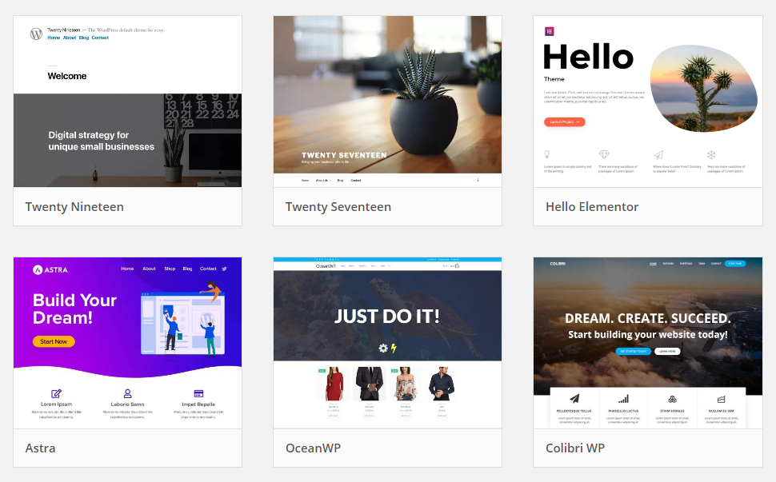Click the lightning bolt icon in OceanWP preview
Image resolution: width=776 pixels, height=482 pixels.
pyautogui.click(x=394, y=348)
